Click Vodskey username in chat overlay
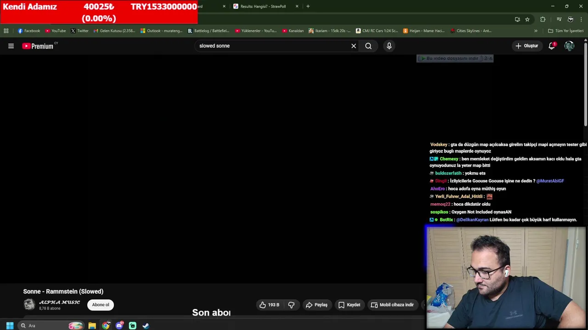The height and width of the screenshot is (330, 588). [439, 145]
